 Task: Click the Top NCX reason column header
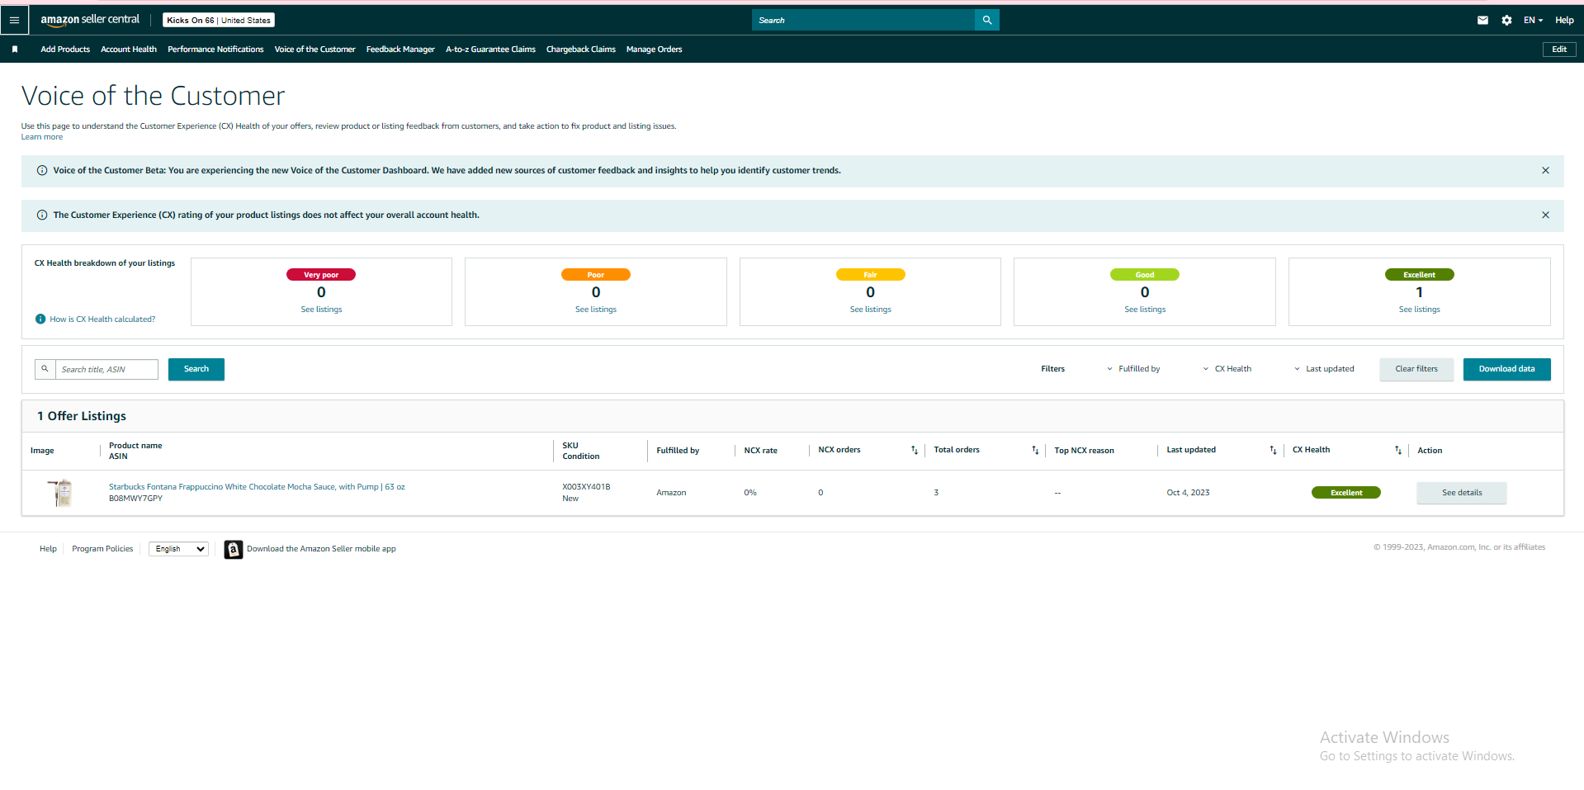tap(1084, 451)
